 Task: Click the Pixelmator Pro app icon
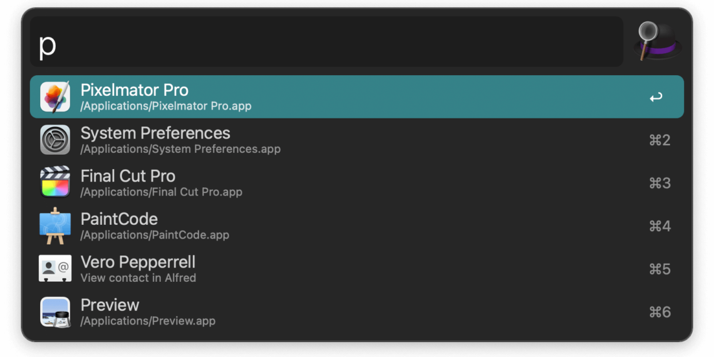click(55, 97)
